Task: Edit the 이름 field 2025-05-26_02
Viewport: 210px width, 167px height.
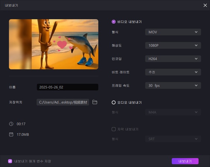Action: click(x=67, y=87)
